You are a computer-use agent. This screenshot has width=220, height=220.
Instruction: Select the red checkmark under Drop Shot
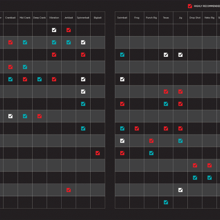click(195, 165)
